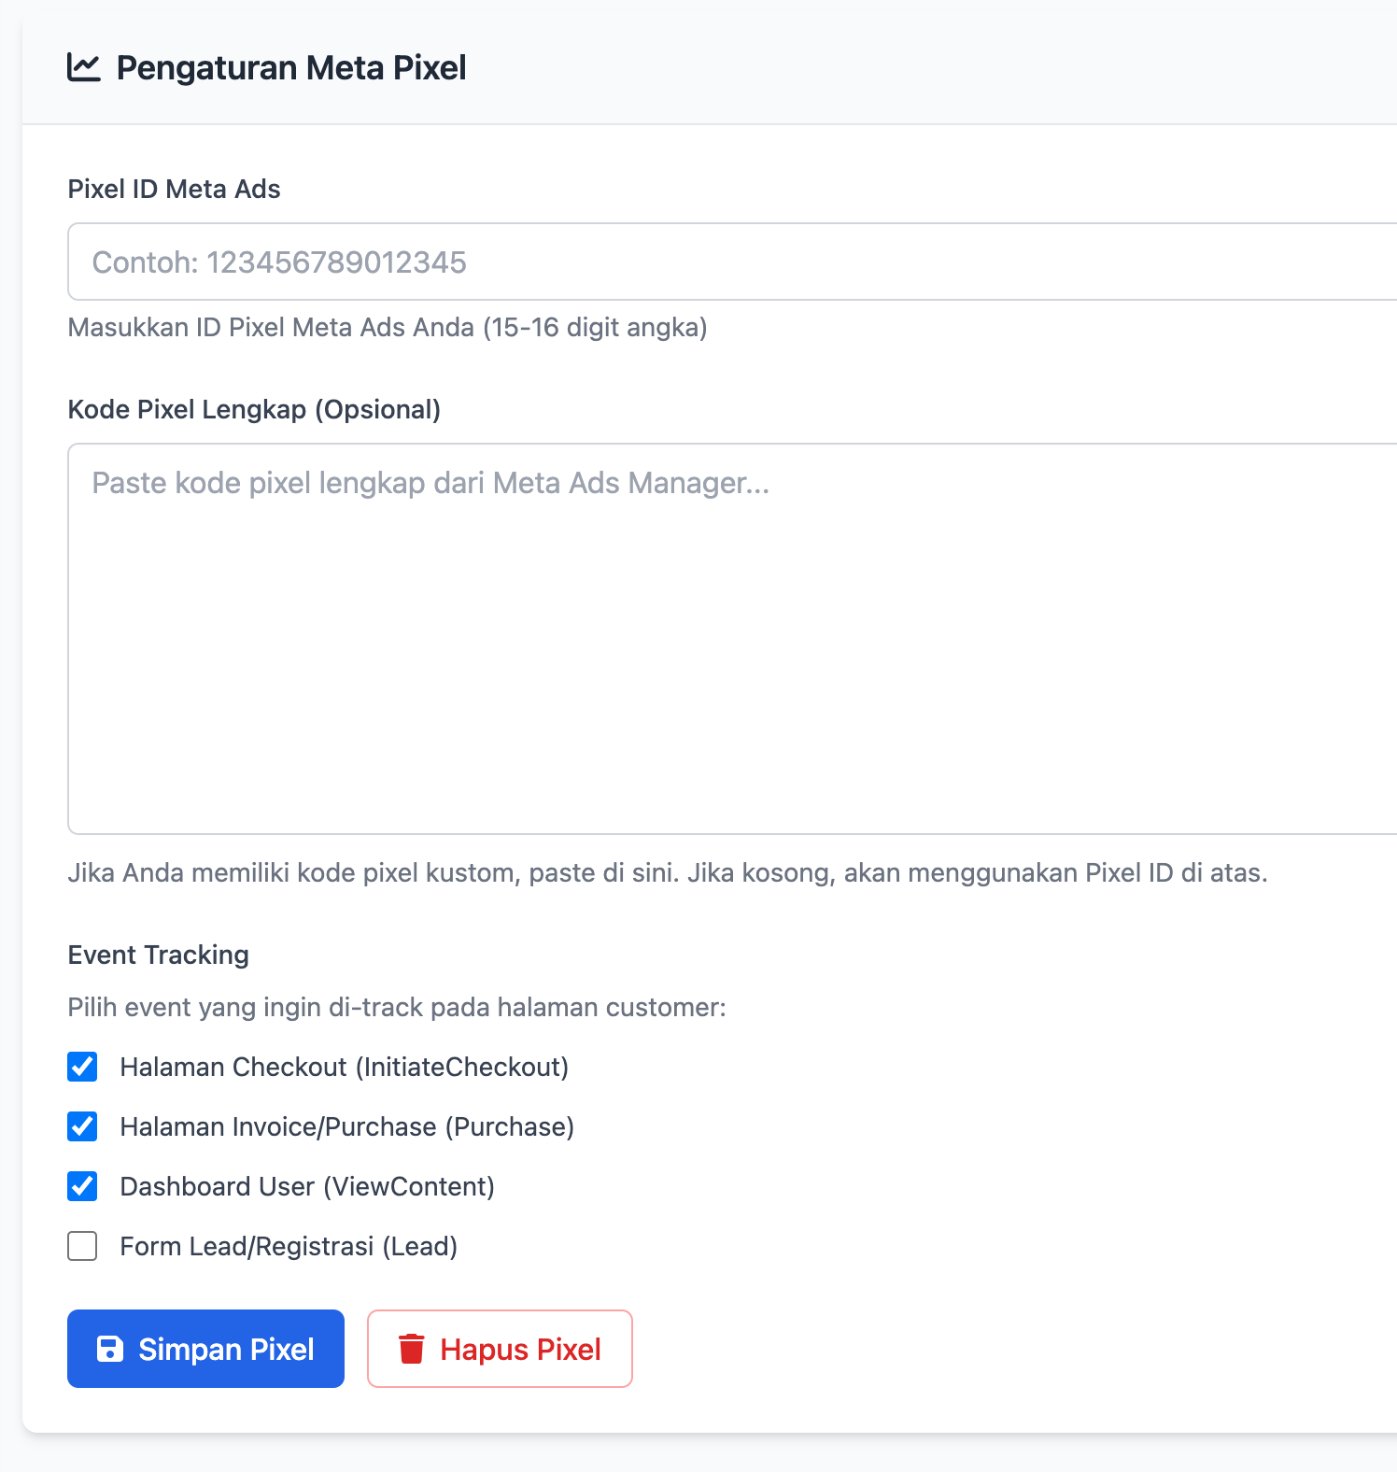The width and height of the screenshot is (1397, 1472).
Task: Click the "Kode Pixel Lengkap (Opsional)" label
Action: tap(254, 409)
